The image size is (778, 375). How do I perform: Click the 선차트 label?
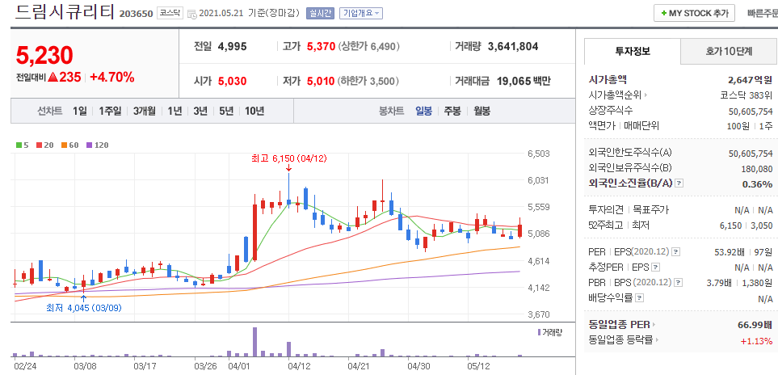[x=49, y=111]
